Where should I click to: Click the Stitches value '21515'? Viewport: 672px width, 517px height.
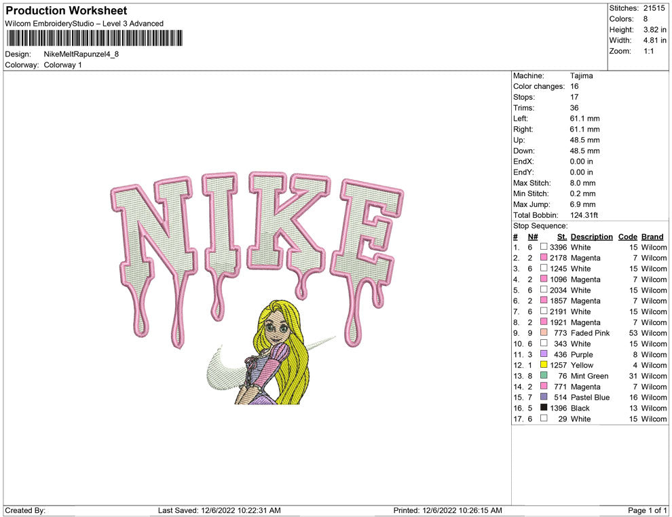coord(654,8)
